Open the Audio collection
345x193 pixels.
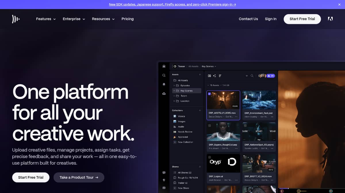(179, 127)
